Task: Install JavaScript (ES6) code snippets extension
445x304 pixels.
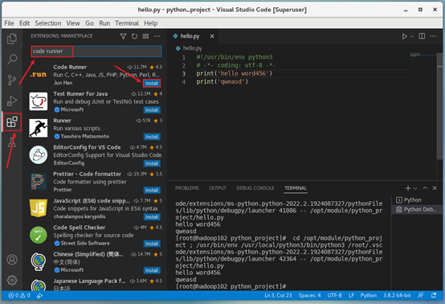Action: (152, 217)
